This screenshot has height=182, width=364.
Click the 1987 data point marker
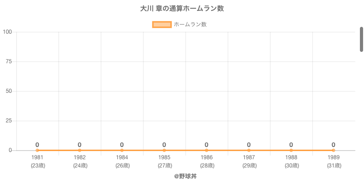pyautogui.click(x=249, y=150)
